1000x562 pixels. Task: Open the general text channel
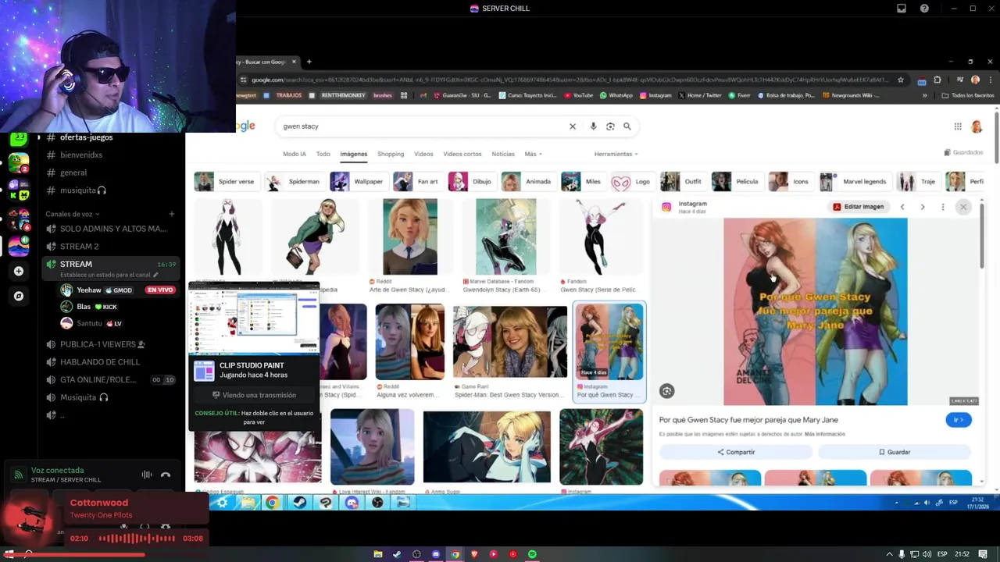(109, 173)
